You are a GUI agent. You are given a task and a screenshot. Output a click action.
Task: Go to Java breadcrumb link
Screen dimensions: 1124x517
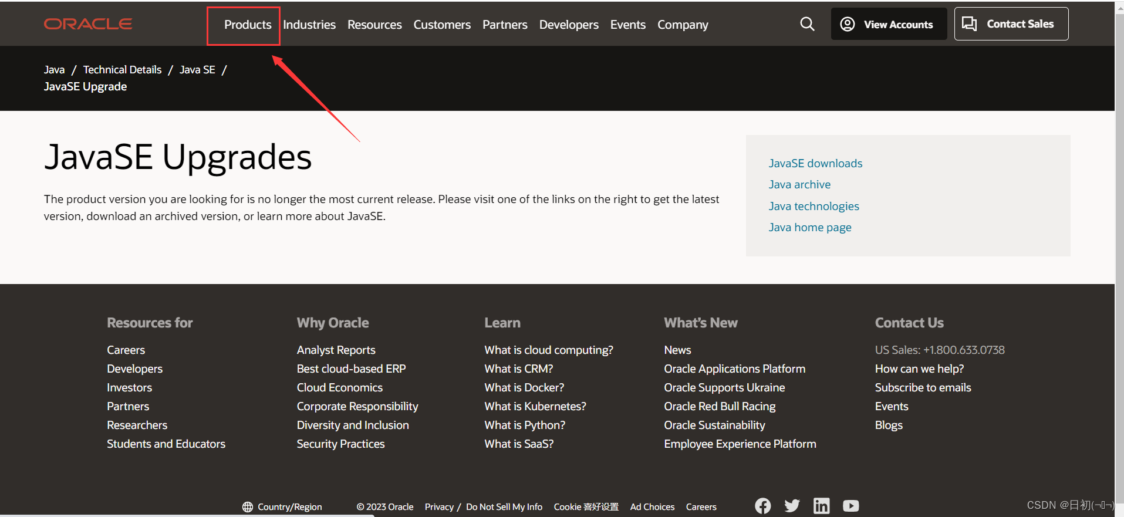coord(54,69)
